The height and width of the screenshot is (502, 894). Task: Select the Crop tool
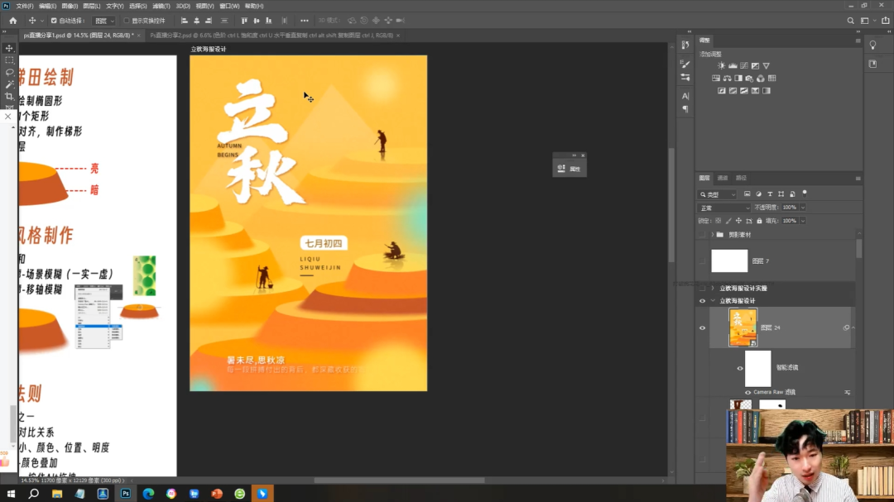point(9,96)
